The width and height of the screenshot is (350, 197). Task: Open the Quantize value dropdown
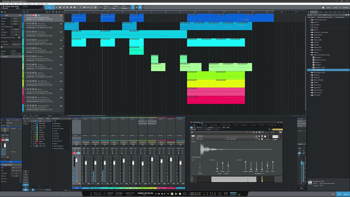(x=105, y=8)
